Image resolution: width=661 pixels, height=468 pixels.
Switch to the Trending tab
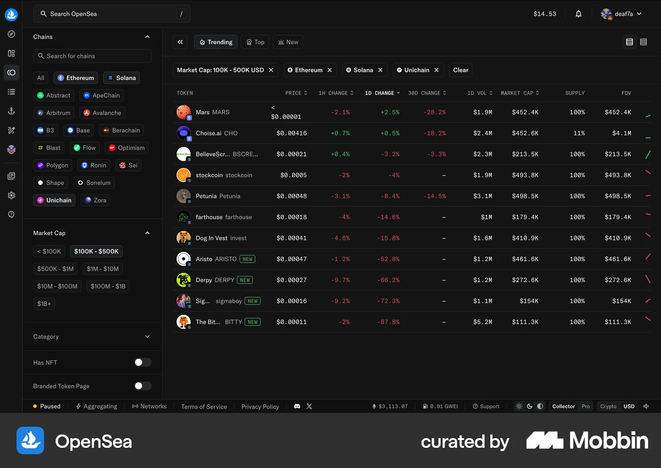tap(216, 42)
